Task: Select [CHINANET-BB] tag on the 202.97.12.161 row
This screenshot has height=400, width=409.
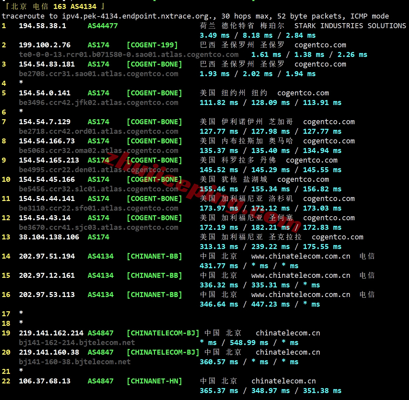Action: pos(154,275)
